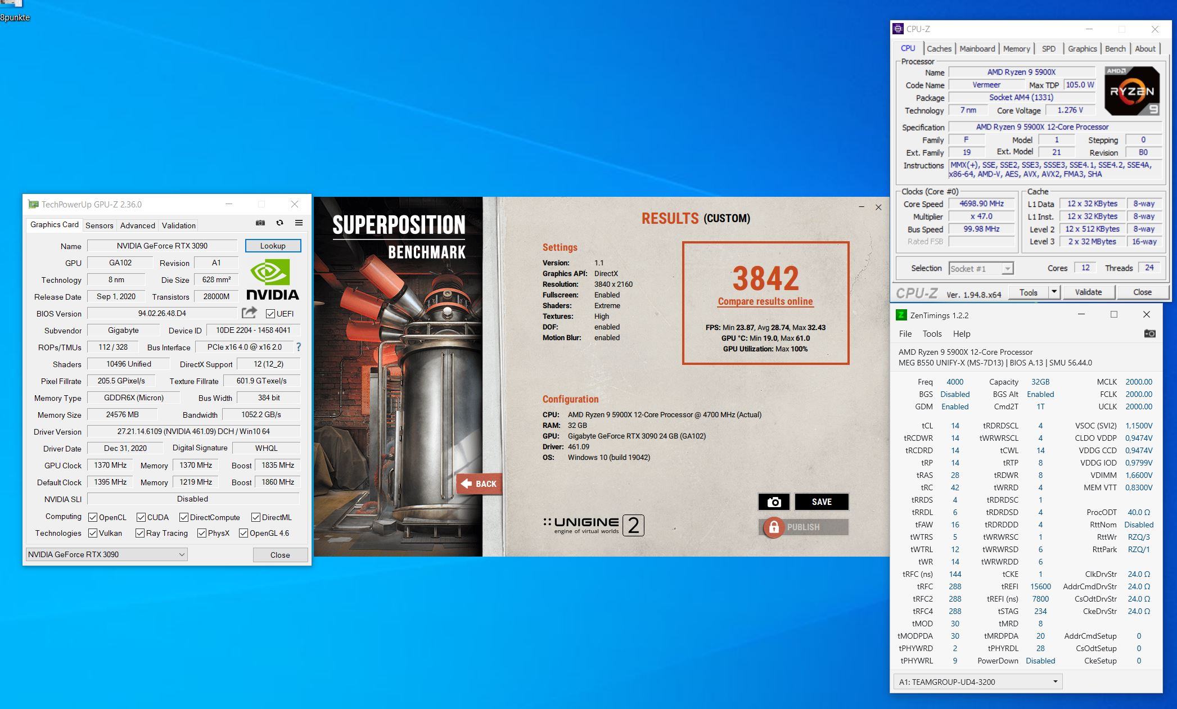Toggle the Ray Tracing checkbox
The image size is (1177, 709).
[x=140, y=533]
